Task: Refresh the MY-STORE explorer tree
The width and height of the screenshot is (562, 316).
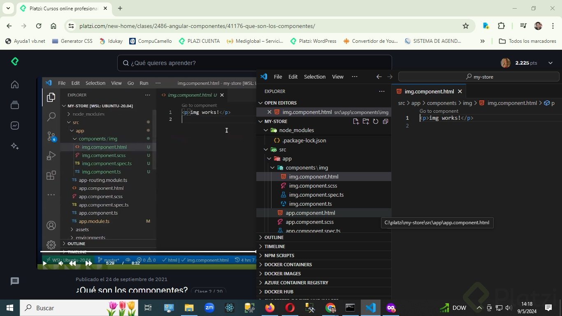Action: 376,121
